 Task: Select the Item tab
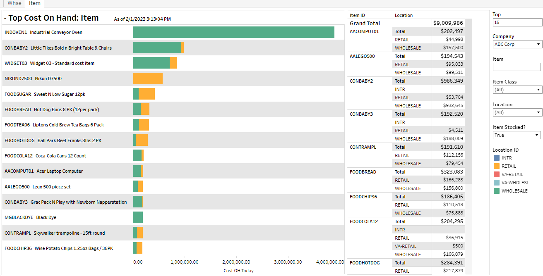[x=35, y=3]
